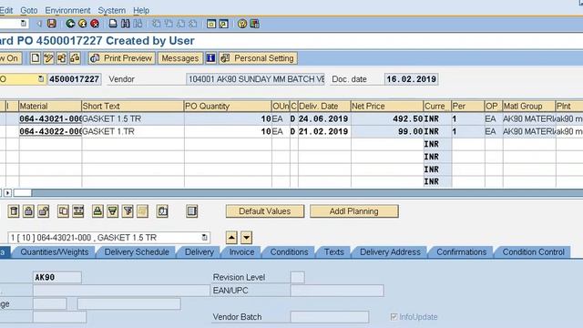
Task: Open Help via yellow question mark icon
Action: click(242, 24)
